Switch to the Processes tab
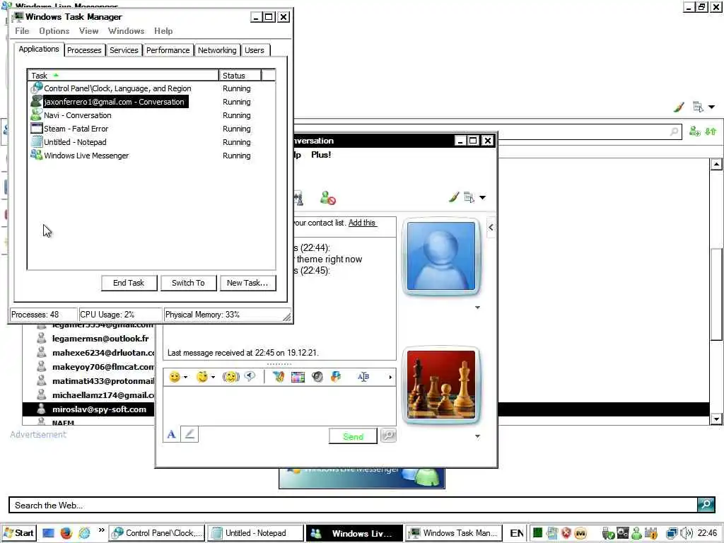 tap(84, 50)
